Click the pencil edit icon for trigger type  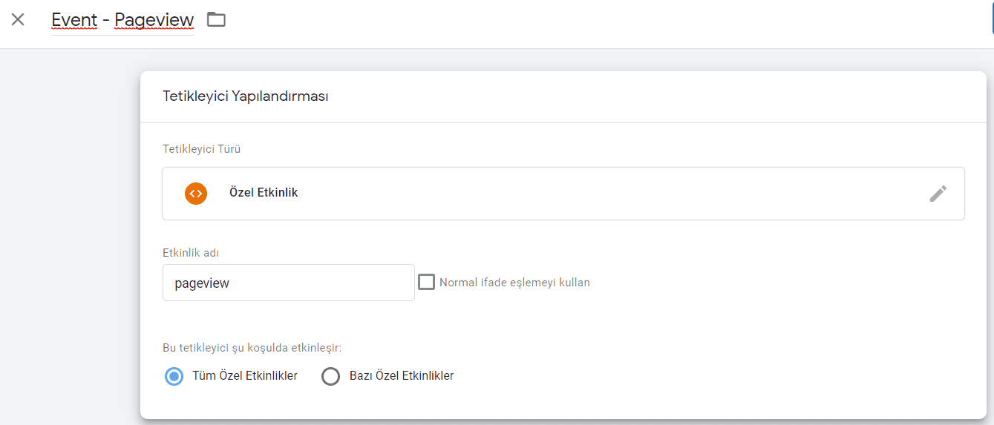point(938,194)
